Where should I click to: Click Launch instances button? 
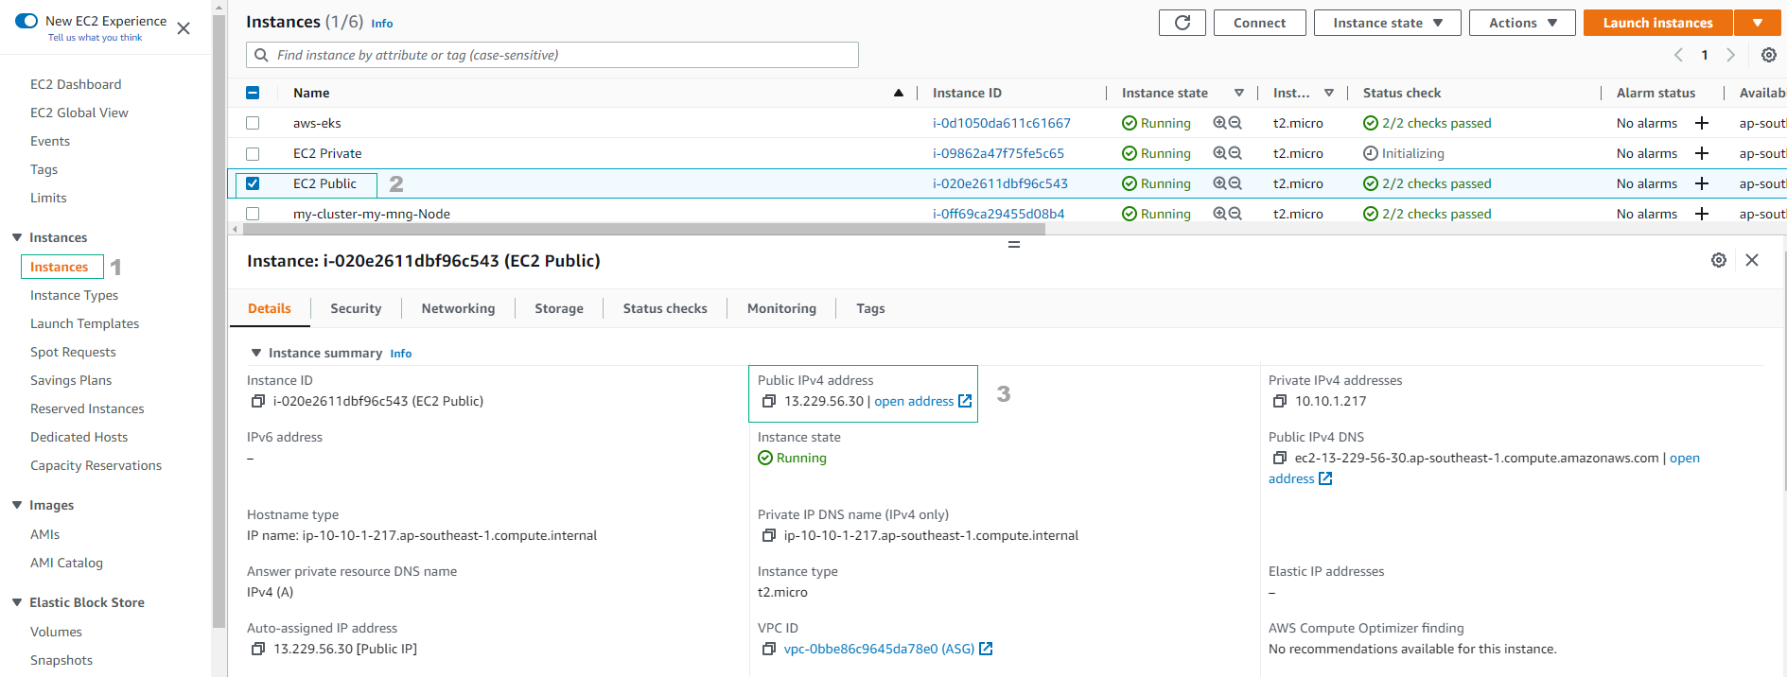(1657, 23)
